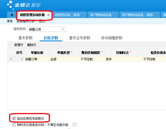The image size is (166, 129).
Task: Enable 物料无价目表定价时，不清空当前价格 checkbox
Action: click(x=14, y=125)
